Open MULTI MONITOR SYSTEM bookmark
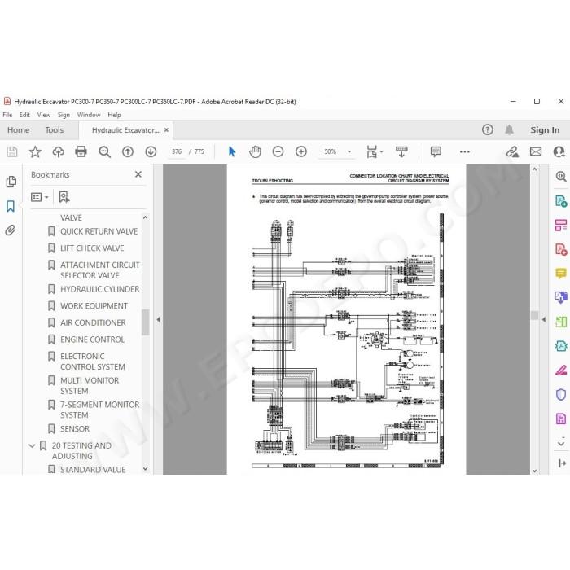The height and width of the screenshot is (570, 570). click(x=90, y=385)
